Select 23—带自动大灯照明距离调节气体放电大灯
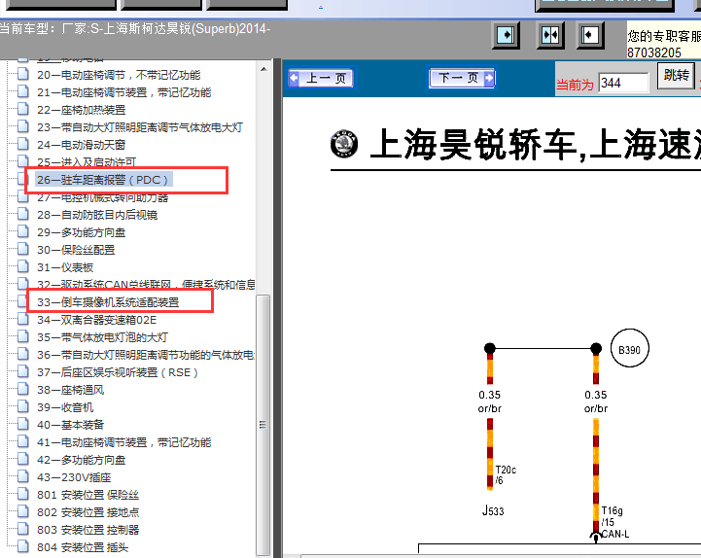The image size is (701, 558). pyautogui.click(x=139, y=127)
